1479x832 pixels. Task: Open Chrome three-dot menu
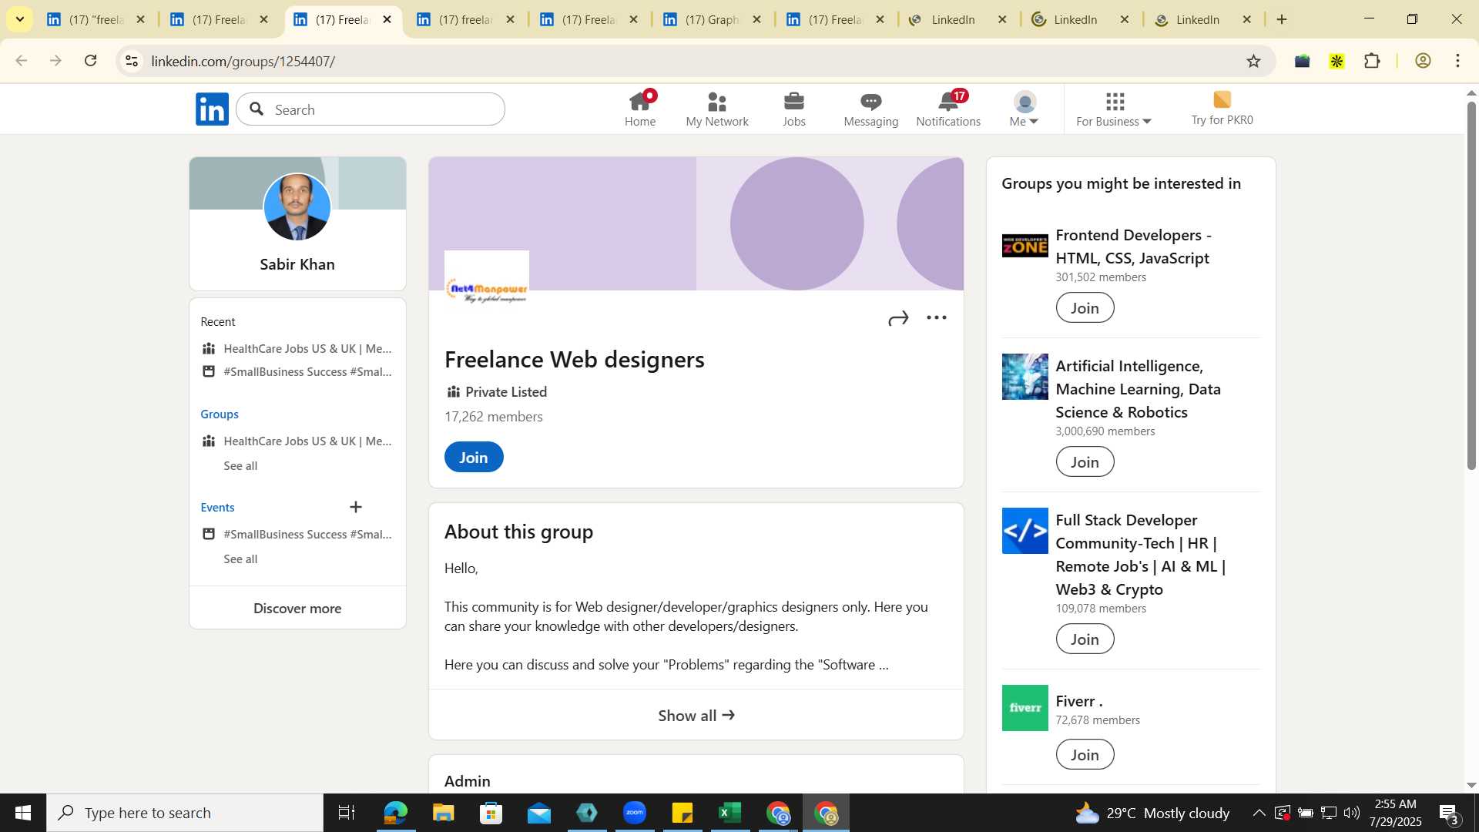(x=1458, y=61)
